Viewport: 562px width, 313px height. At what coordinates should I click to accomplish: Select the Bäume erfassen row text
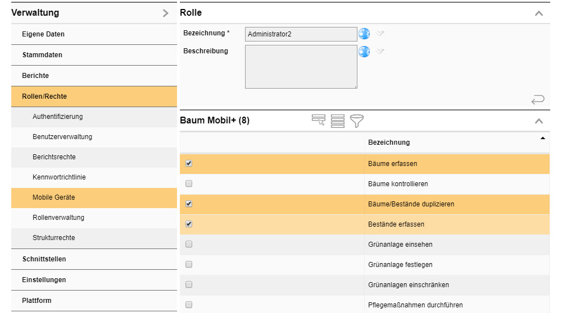(x=392, y=163)
